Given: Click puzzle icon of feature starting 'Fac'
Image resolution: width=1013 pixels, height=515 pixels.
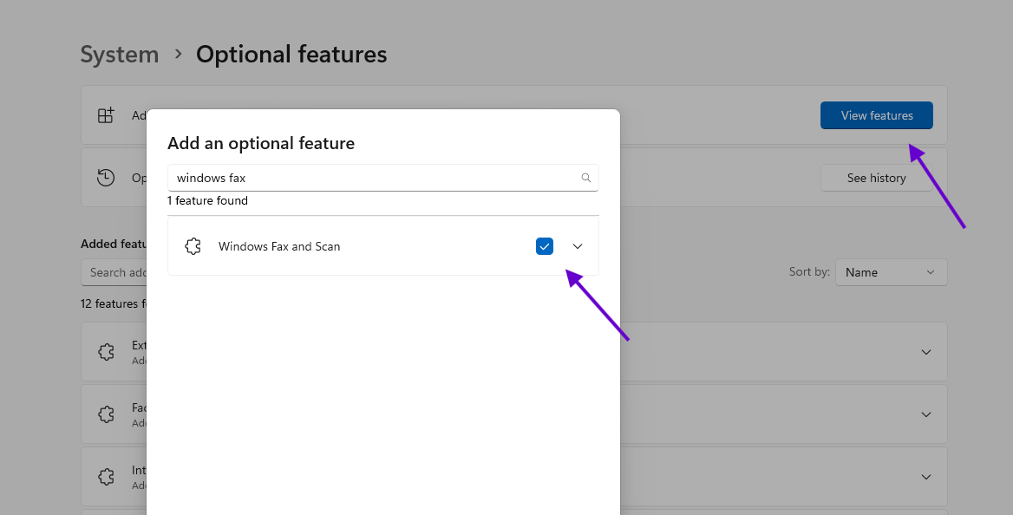Looking at the screenshot, I should (x=107, y=414).
